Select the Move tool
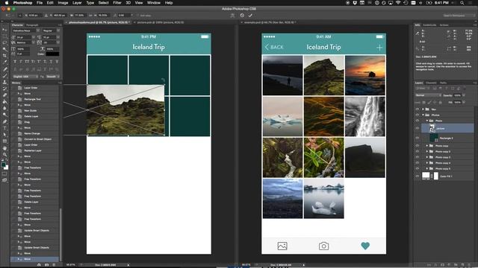The height and width of the screenshot is (268, 478). coord(4,30)
